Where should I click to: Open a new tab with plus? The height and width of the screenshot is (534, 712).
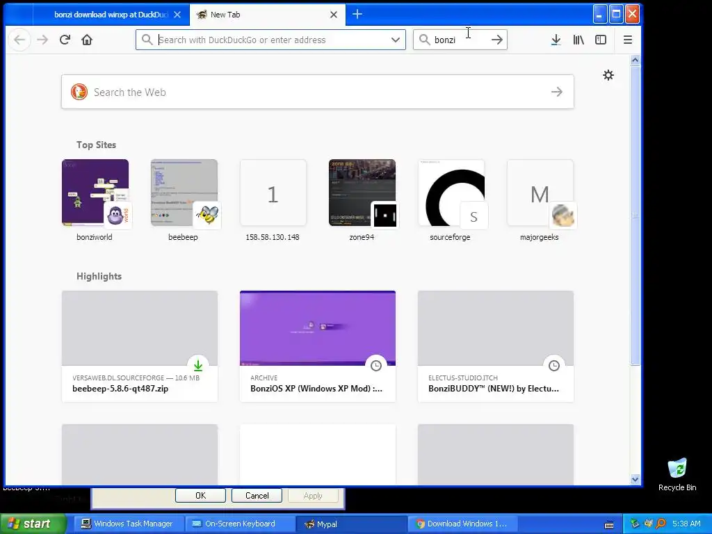coord(357,14)
